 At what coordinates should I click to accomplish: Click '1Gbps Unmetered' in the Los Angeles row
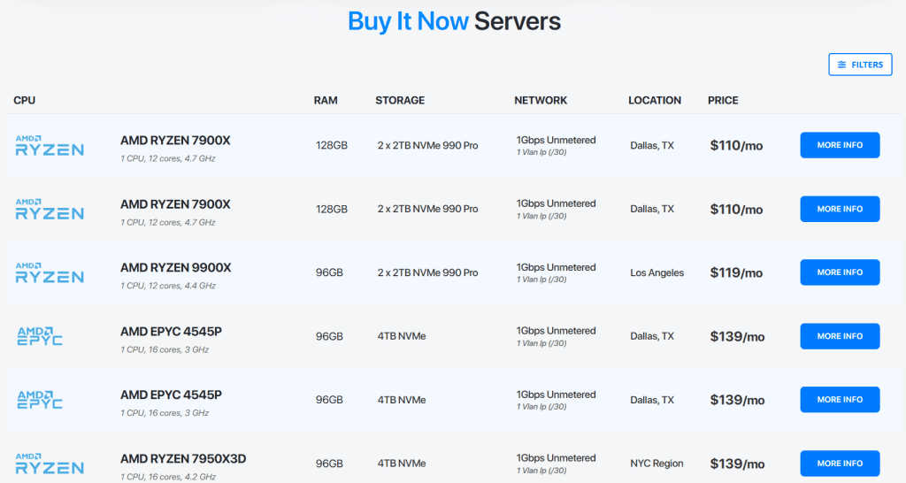556,267
